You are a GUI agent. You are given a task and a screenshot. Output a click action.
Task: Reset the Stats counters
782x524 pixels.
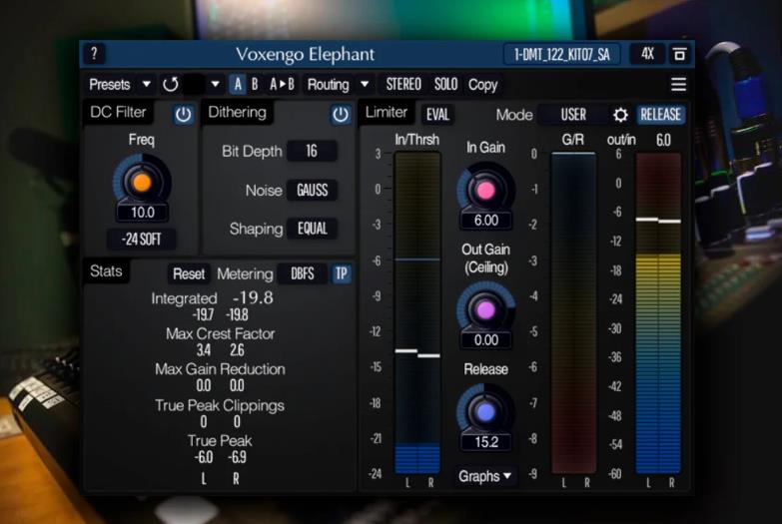pyautogui.click(x=189, y=273)
